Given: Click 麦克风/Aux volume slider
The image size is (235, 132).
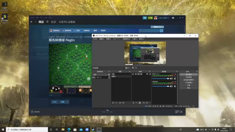Looking at the screenshot, I should [x=160, y=79].
